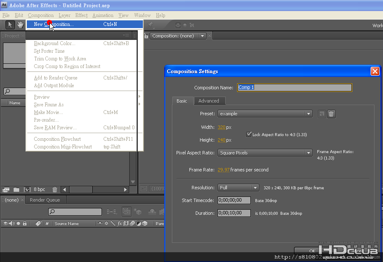
Task: Toggle the lock column switch in timeline
Action: pos(25,223)
